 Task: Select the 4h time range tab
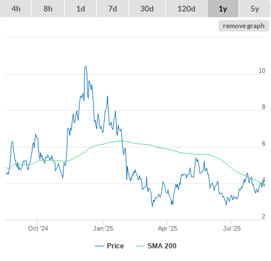tap(16, 9)
